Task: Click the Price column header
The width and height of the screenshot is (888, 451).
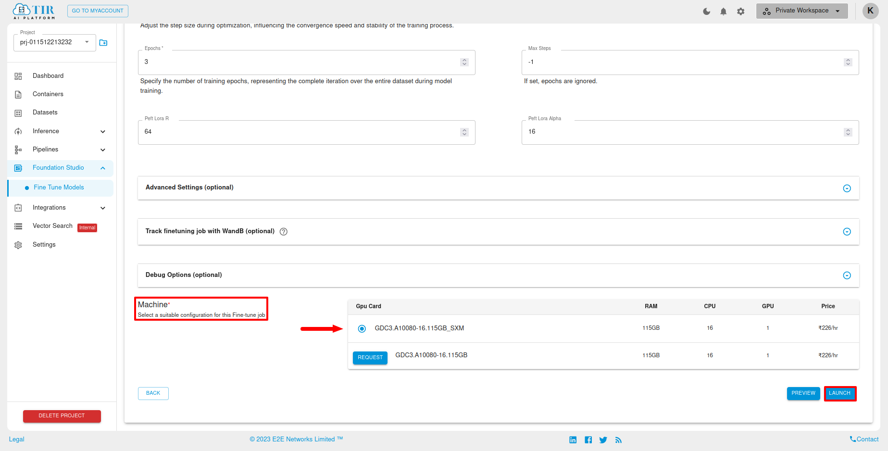Action: coord(828,306)
